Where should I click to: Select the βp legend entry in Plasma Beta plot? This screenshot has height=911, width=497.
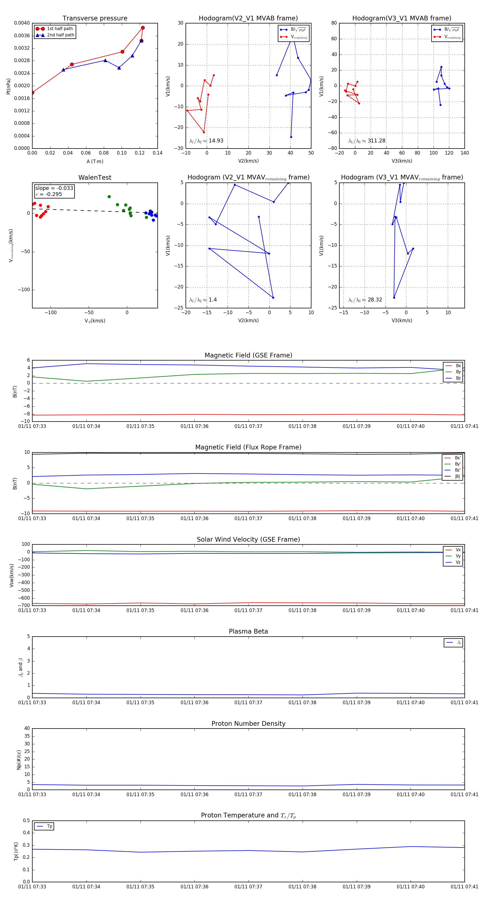tap(454, 643)
